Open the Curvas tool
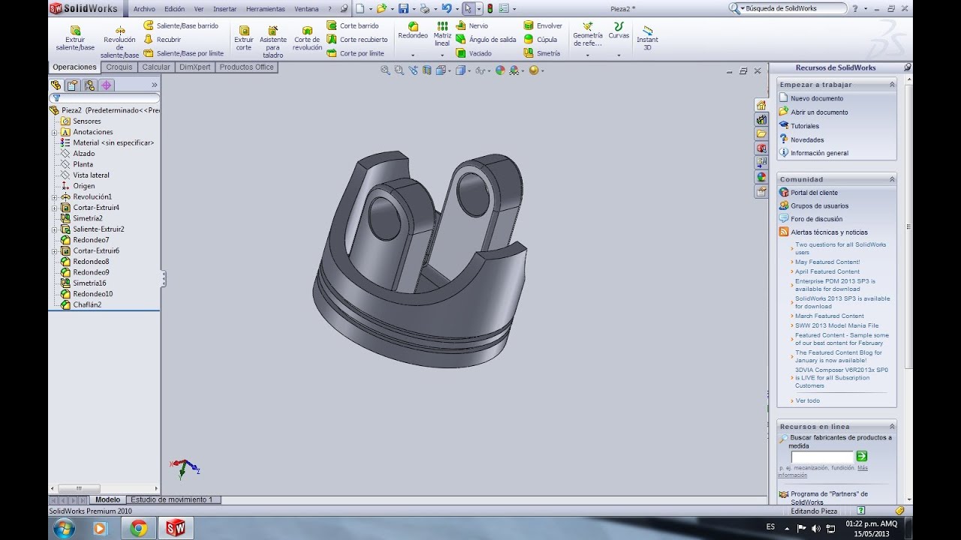Screen dimensions: 961x540 pyautogui.click(x=619, y=31)
